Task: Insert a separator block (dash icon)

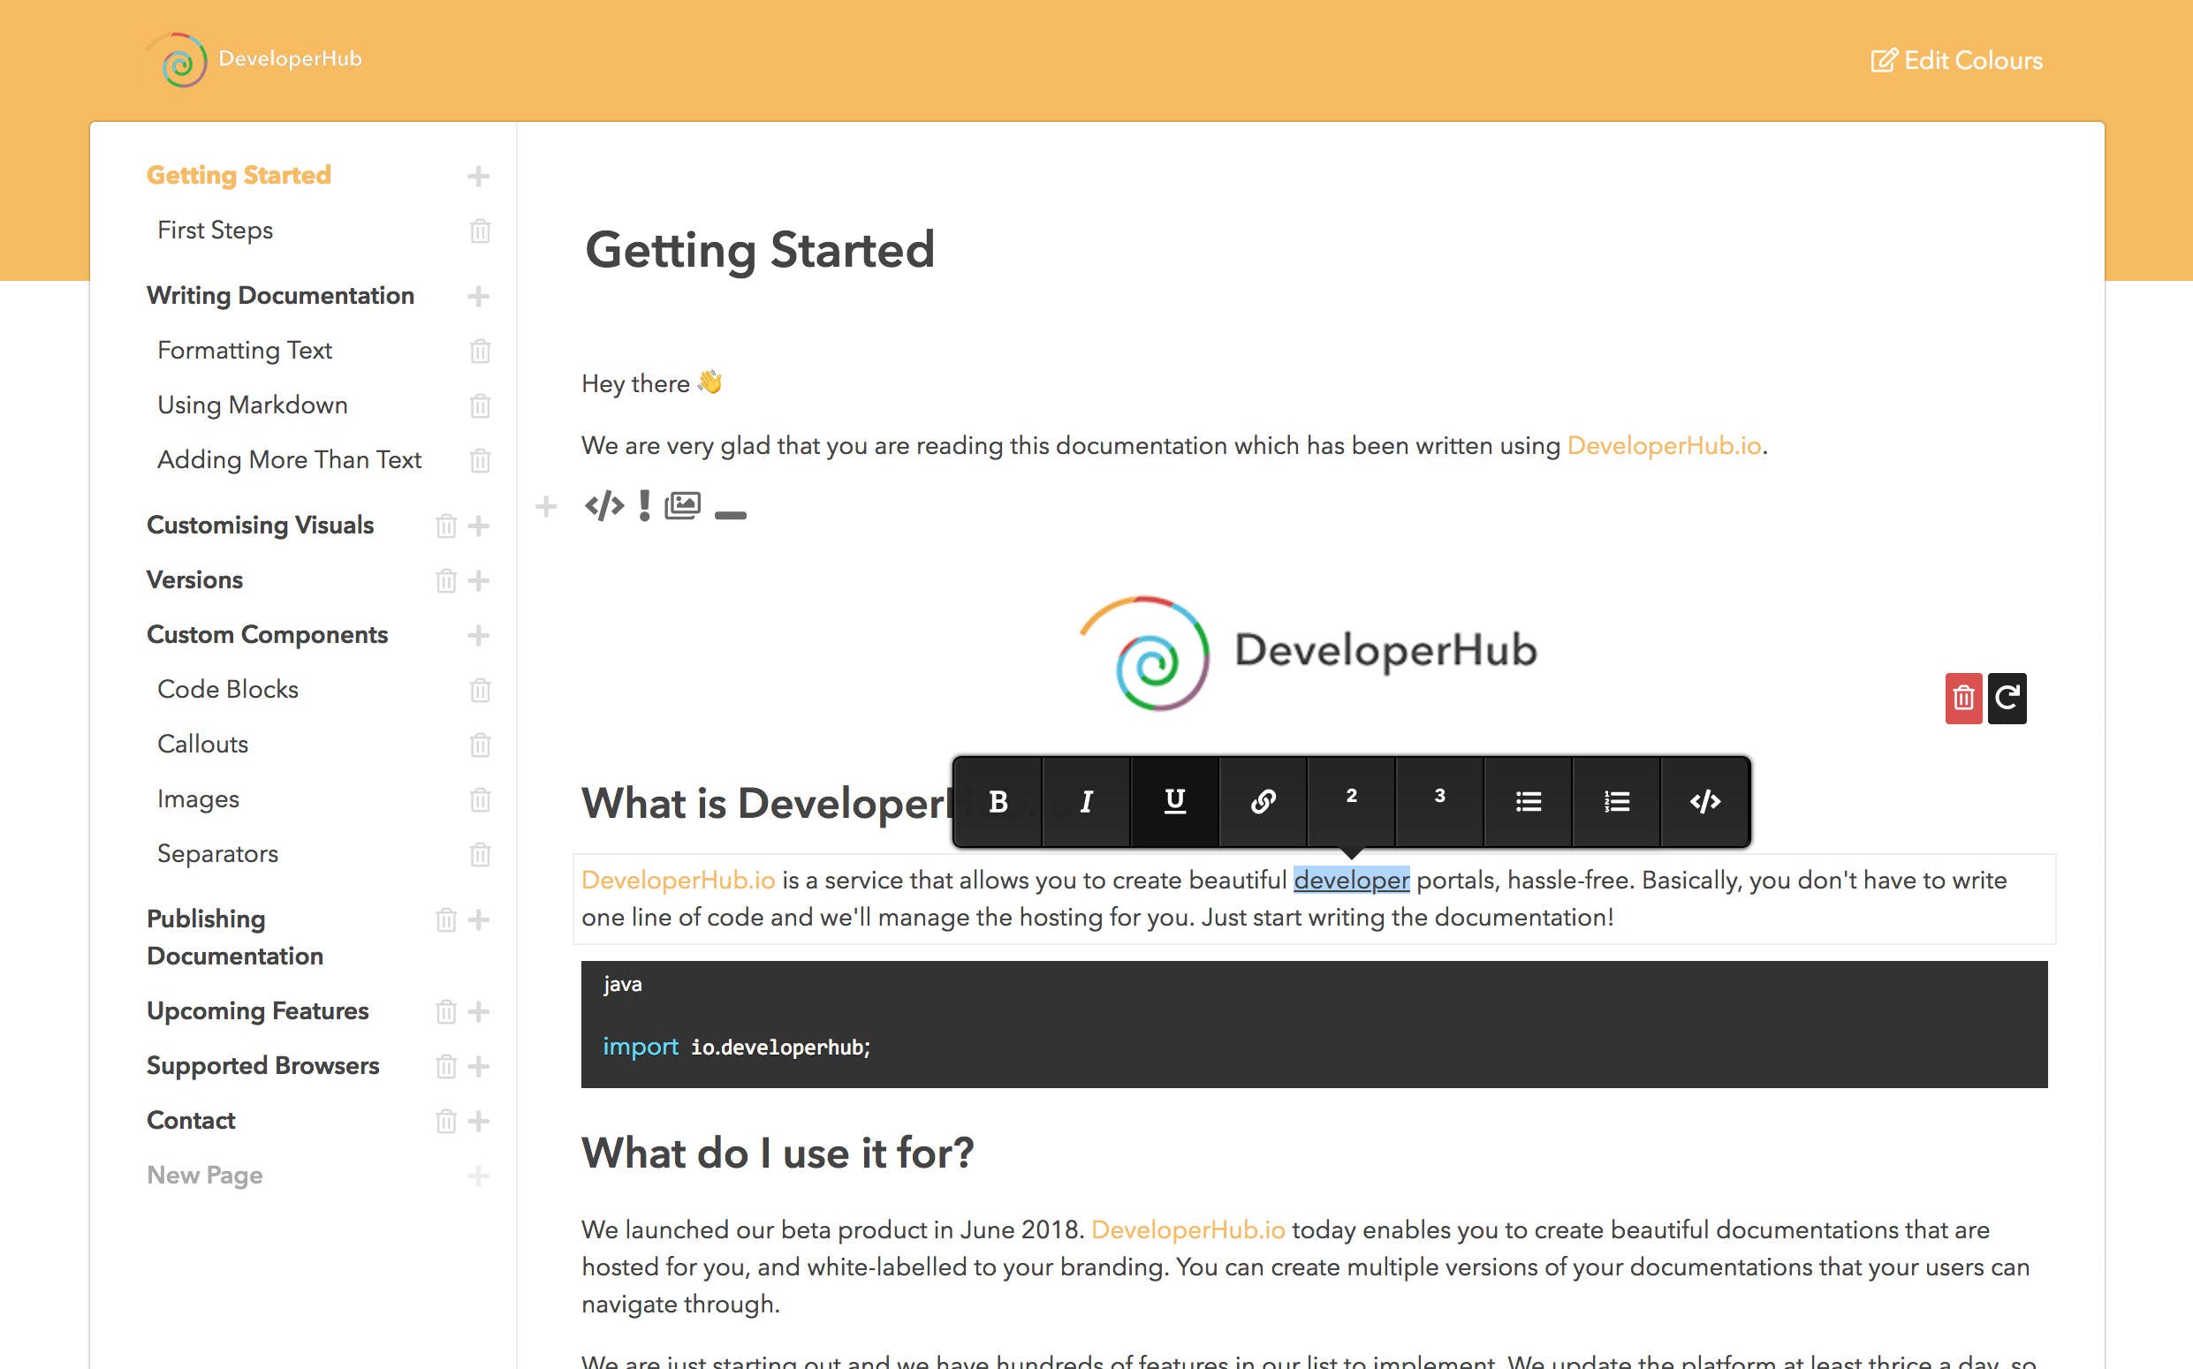Action: click(730, 514)
